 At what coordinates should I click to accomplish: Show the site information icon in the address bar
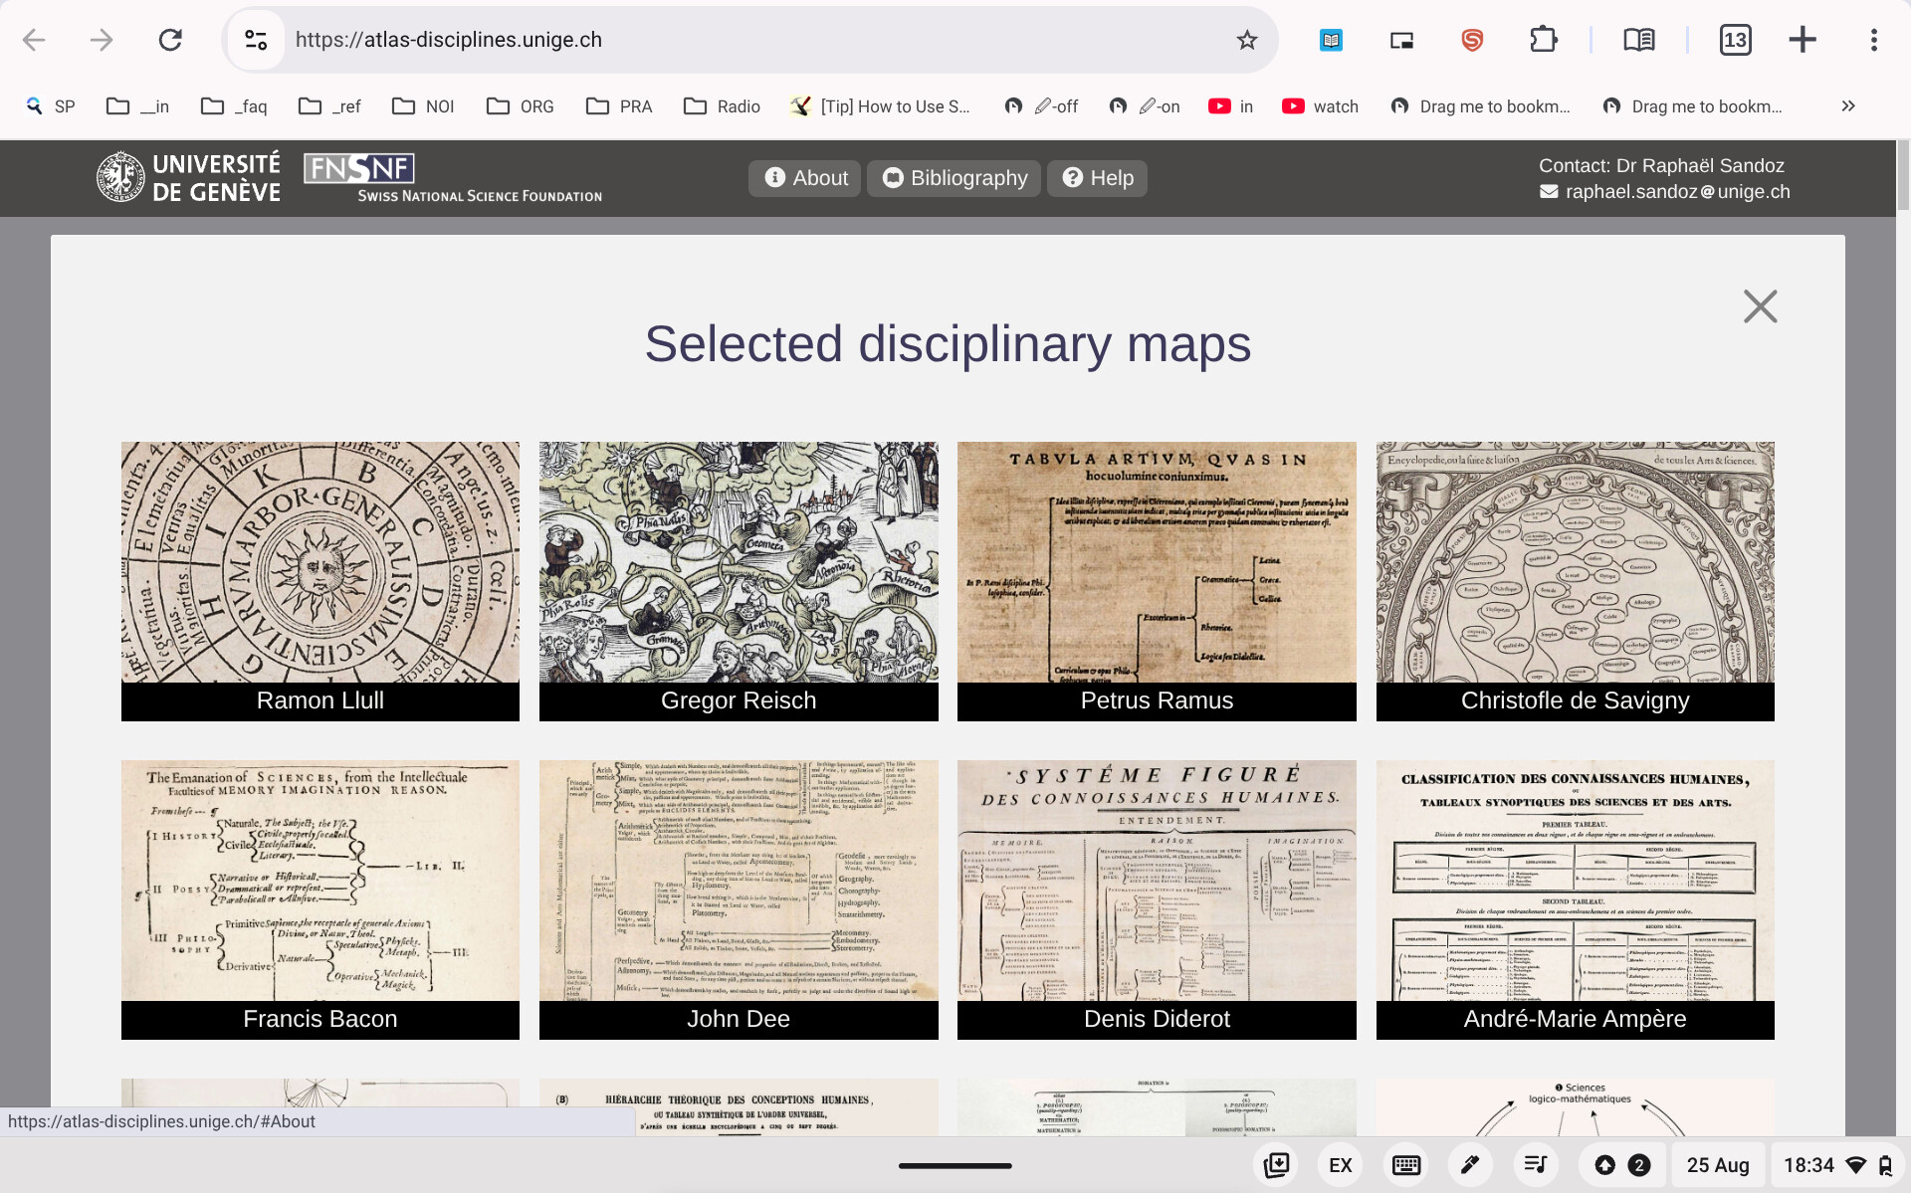coord(256,40)
